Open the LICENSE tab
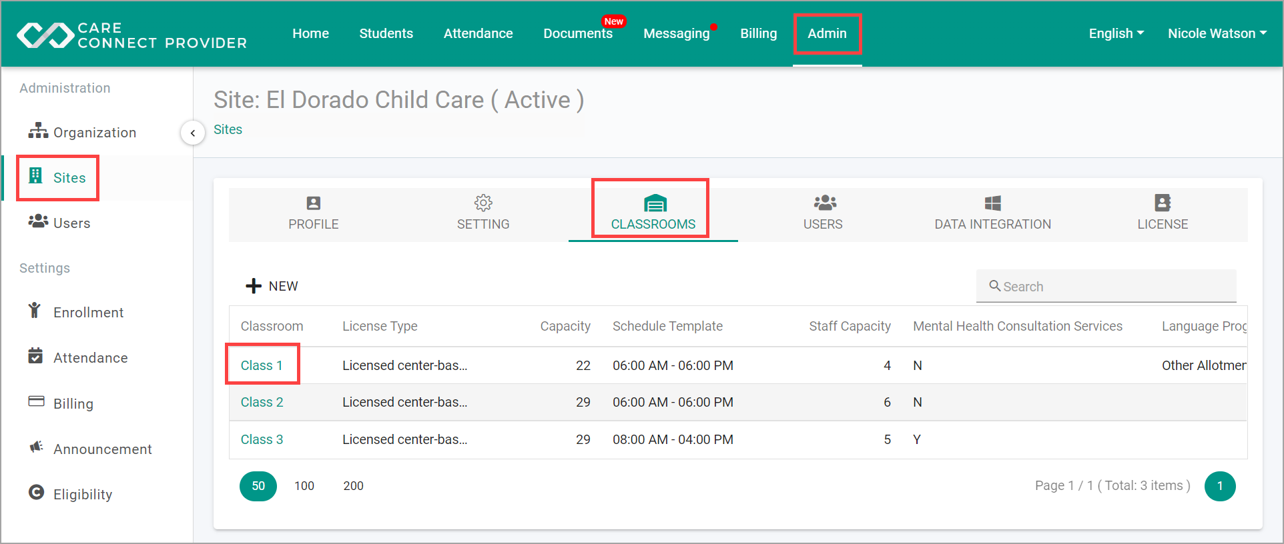The height and width of the screenshot is (544, 1284). (x=1163, y=214)
